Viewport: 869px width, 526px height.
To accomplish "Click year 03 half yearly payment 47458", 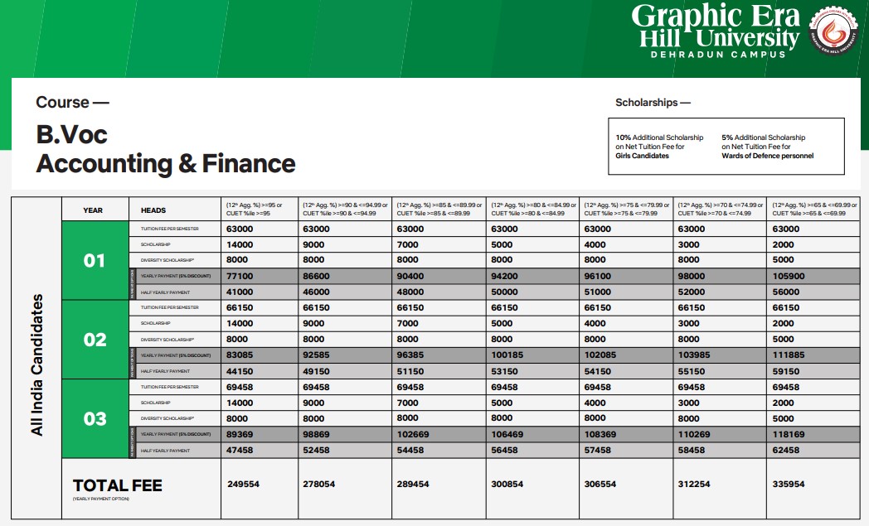I will (x=240, y=450).
